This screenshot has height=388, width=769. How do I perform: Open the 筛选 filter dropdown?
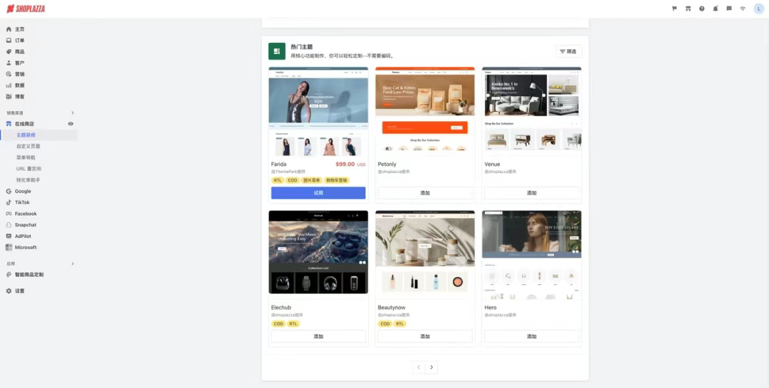coord(568,51)
